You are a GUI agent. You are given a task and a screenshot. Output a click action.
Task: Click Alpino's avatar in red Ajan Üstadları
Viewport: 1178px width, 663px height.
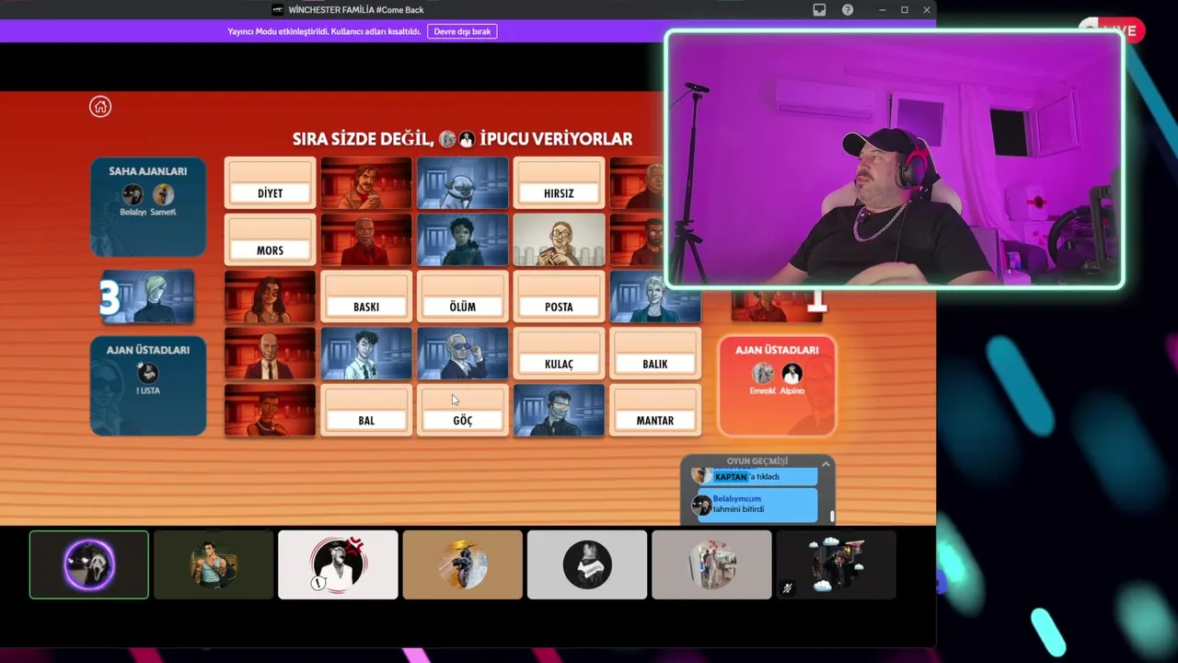click(x=792, y=373)
